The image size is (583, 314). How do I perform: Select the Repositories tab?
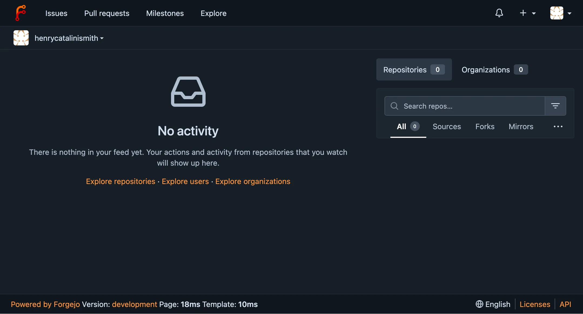click(x=414, y=70)
